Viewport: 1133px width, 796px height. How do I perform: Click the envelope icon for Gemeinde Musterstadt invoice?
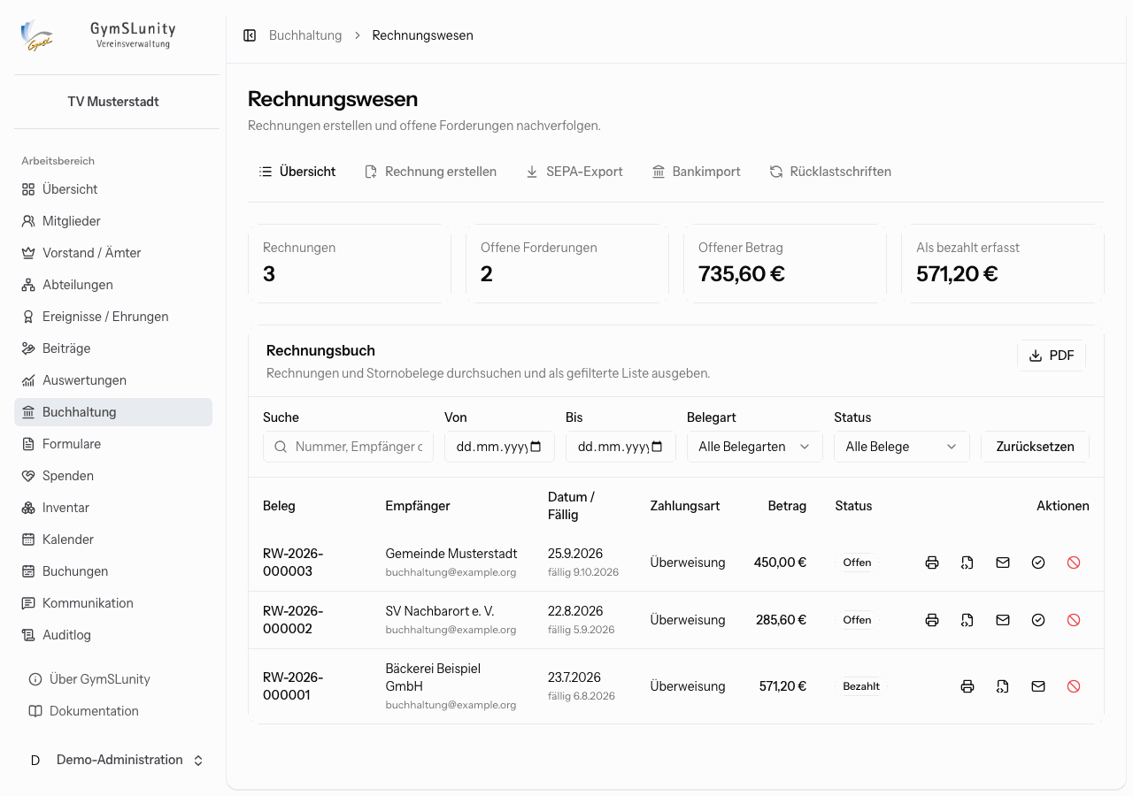tap(1003, 563)
